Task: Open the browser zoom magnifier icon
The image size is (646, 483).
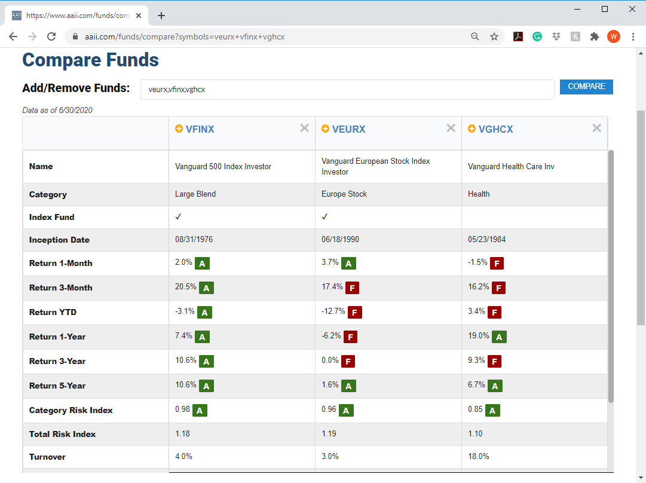Action: click(475, 36)
